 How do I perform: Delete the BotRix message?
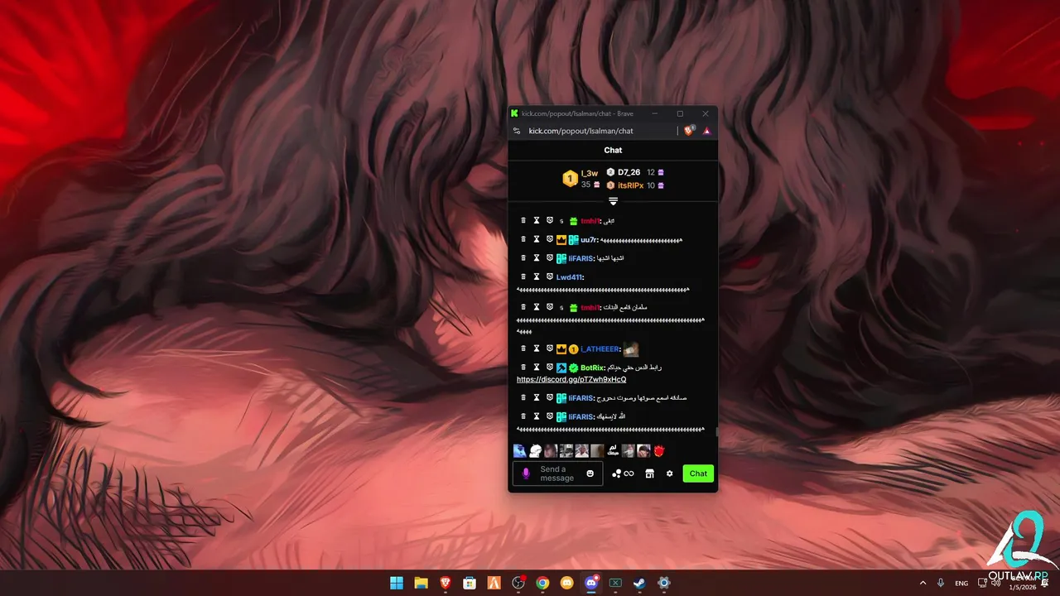523,367
